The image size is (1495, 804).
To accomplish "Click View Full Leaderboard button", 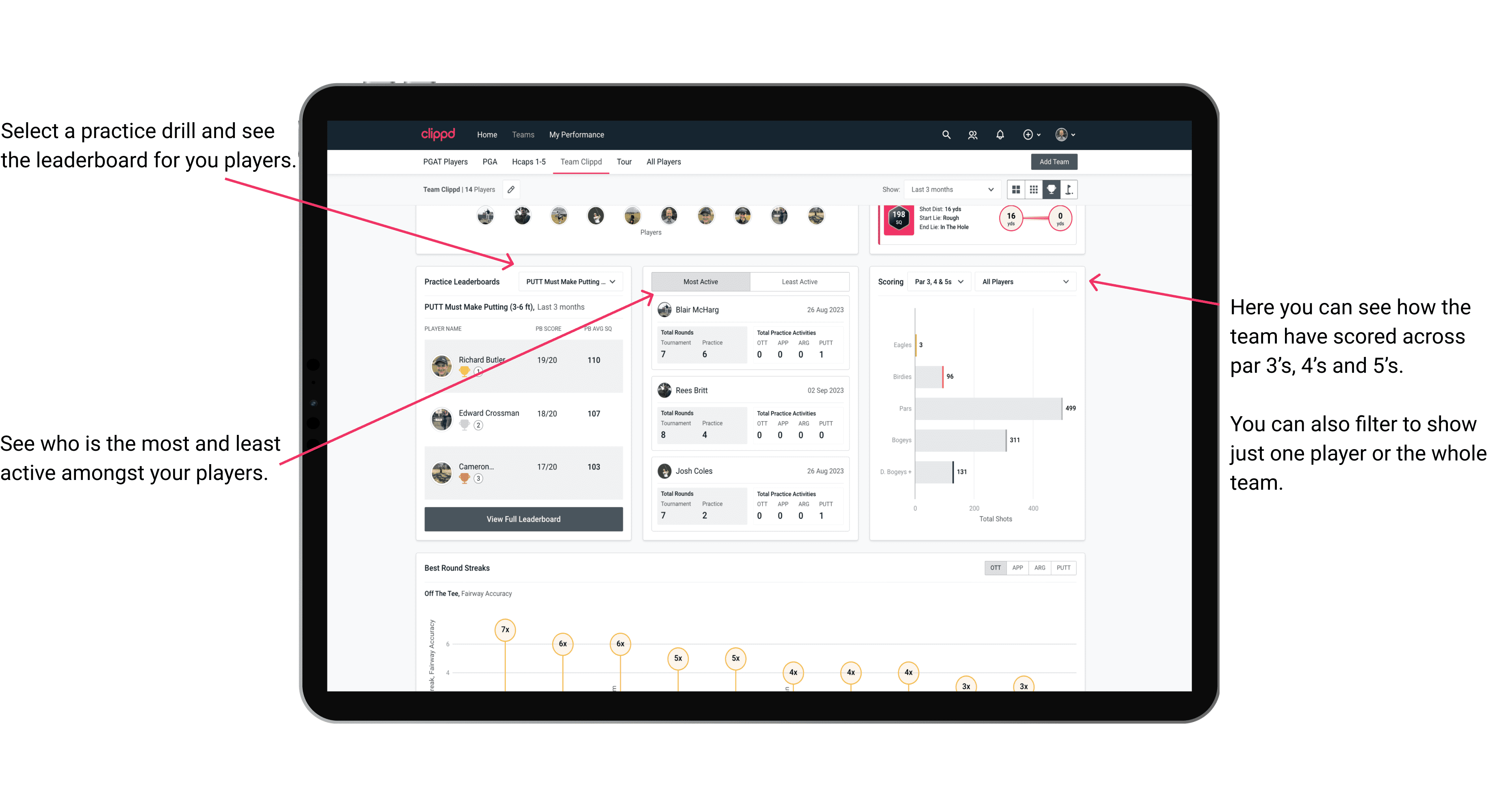I will [523, 520].
